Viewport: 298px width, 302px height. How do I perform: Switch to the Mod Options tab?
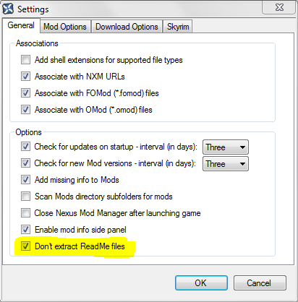(65, 27)
